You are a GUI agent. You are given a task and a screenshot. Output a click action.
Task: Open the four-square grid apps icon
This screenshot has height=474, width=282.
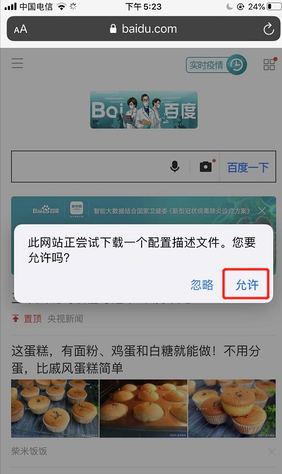click(269, 64)
